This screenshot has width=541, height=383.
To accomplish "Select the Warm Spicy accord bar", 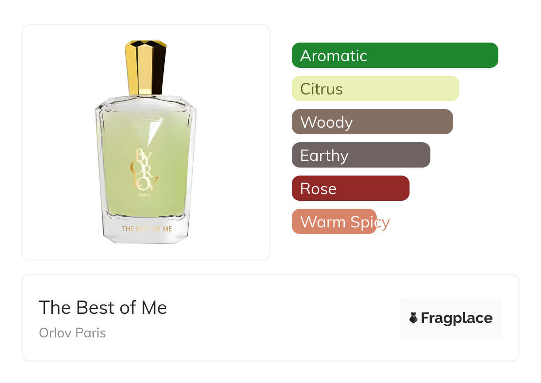I will click(x=334, y=222).
